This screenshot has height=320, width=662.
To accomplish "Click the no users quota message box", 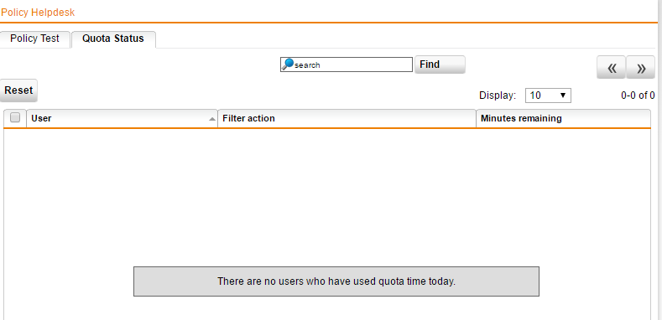I will point(336,281).
